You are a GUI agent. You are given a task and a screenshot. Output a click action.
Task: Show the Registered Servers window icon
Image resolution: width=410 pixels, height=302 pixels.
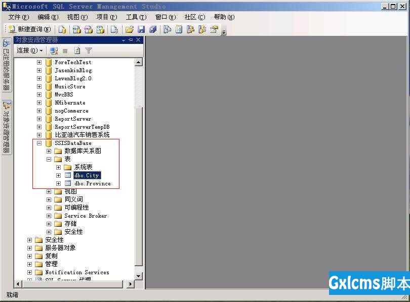tap(167, 29)
